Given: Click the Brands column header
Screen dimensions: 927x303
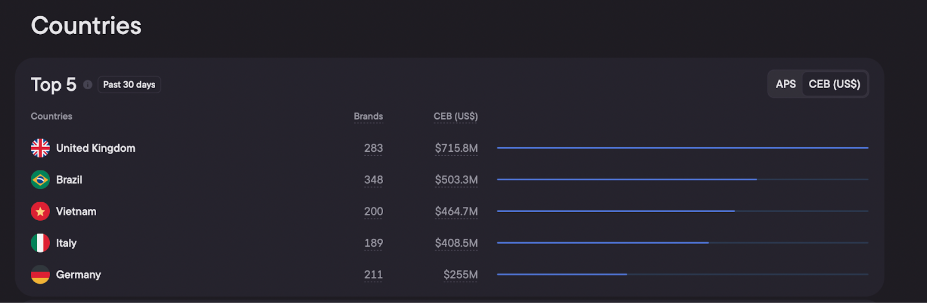Looking at the screenshot, I should click(368, 116).
